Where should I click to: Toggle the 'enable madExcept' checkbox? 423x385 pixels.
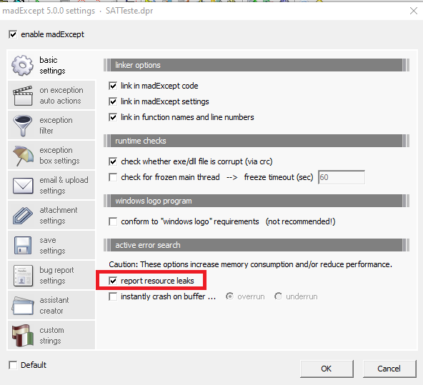(13, 34)
